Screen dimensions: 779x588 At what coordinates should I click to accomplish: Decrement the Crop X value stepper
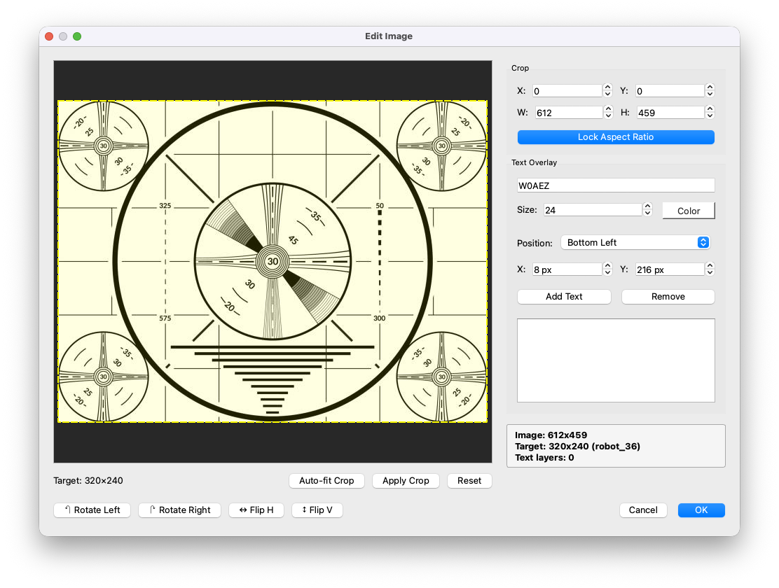607,94
